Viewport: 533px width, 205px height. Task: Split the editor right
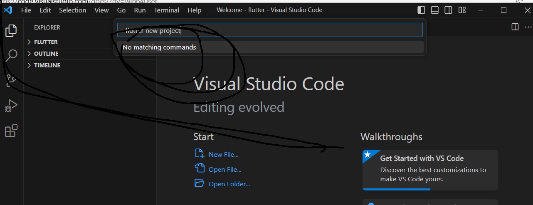515,27
